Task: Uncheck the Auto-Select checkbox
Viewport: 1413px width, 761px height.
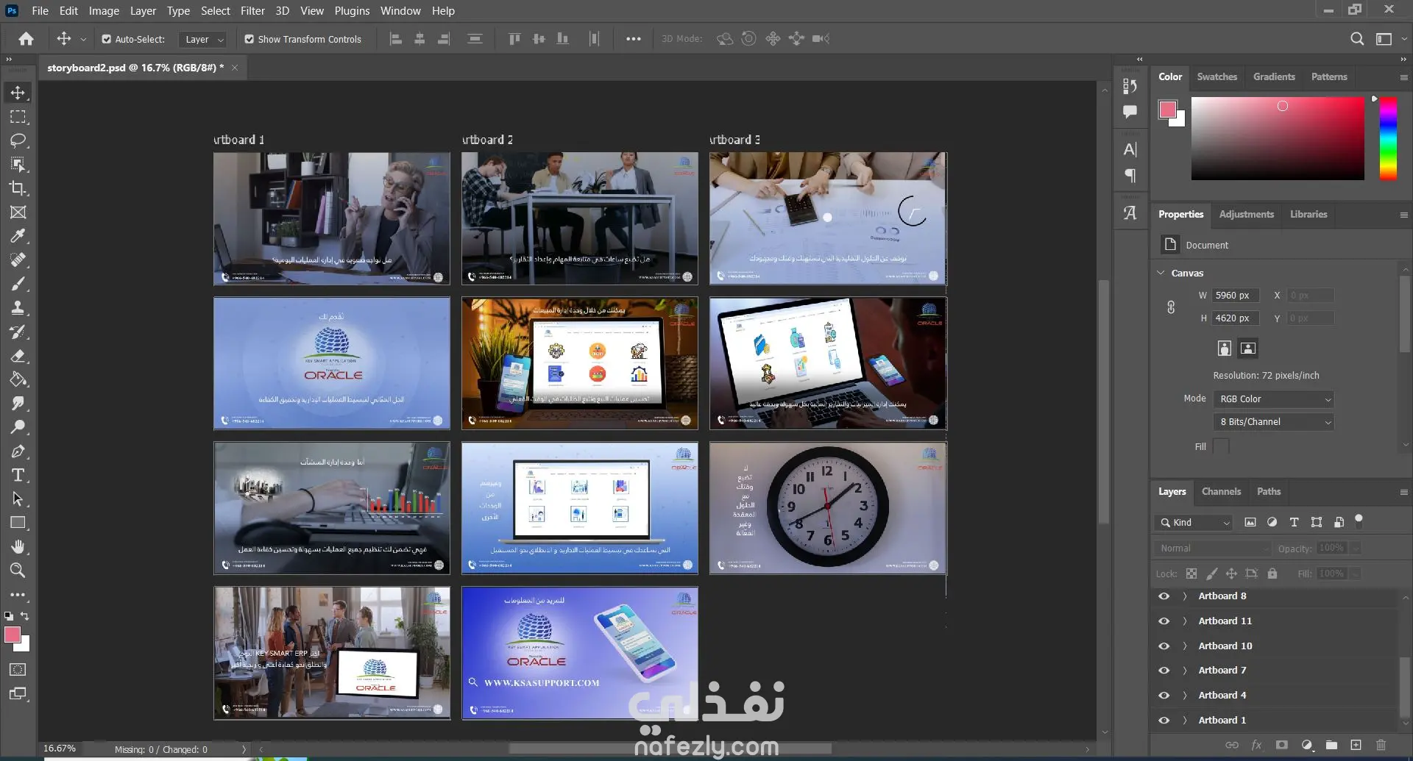Action: tap(107, 39)
